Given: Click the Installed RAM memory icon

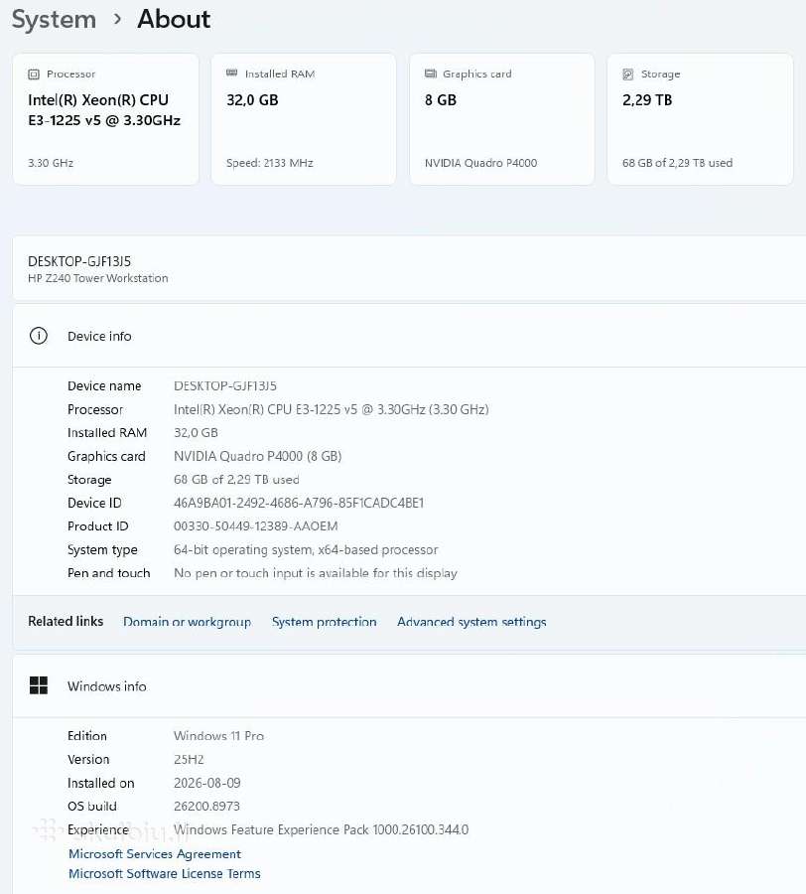Looking at the screenshot, I should click(x=232, y=73).
